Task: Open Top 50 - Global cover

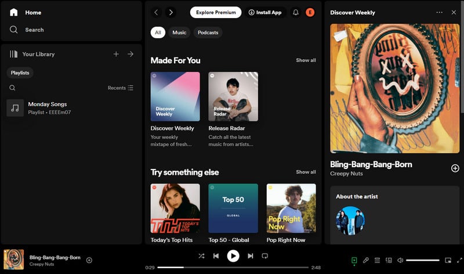Action: tap(233, 208)
